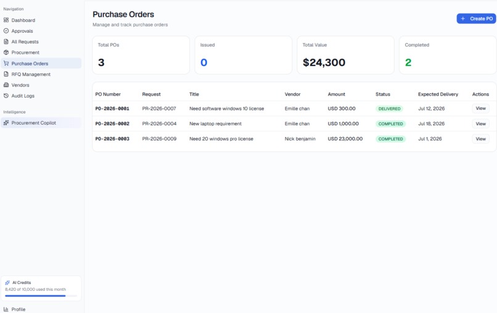The width and height of the screenshot is (497, 313).
Task: Open Audit Logs page
Action: (x=41, y=96)
